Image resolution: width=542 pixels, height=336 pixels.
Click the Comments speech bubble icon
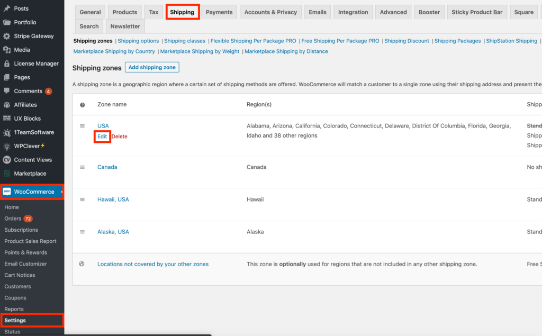pyautogui.click(x=6, y=91)
